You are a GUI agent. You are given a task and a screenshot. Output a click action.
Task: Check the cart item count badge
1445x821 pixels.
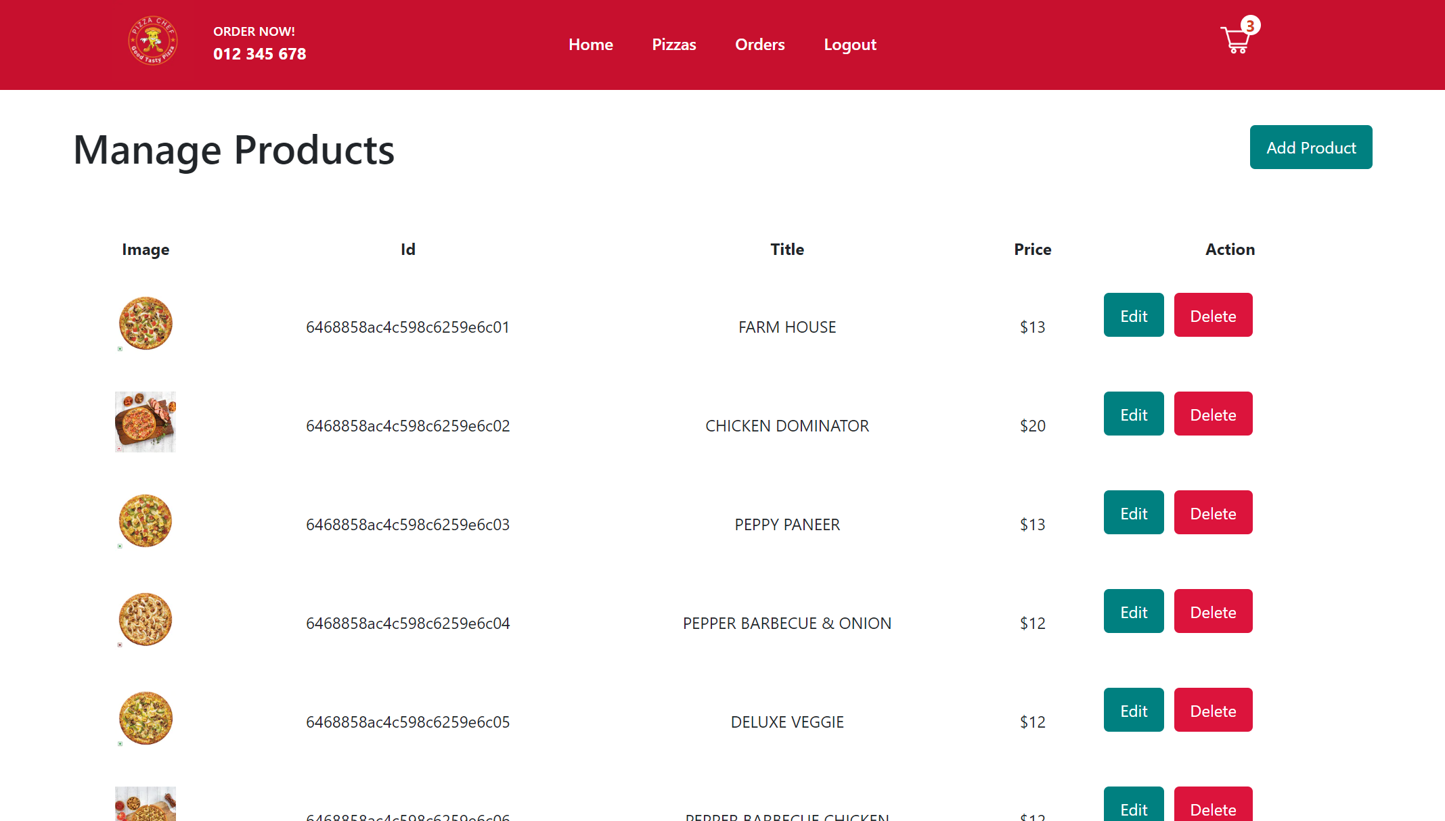click(1251, 24)
